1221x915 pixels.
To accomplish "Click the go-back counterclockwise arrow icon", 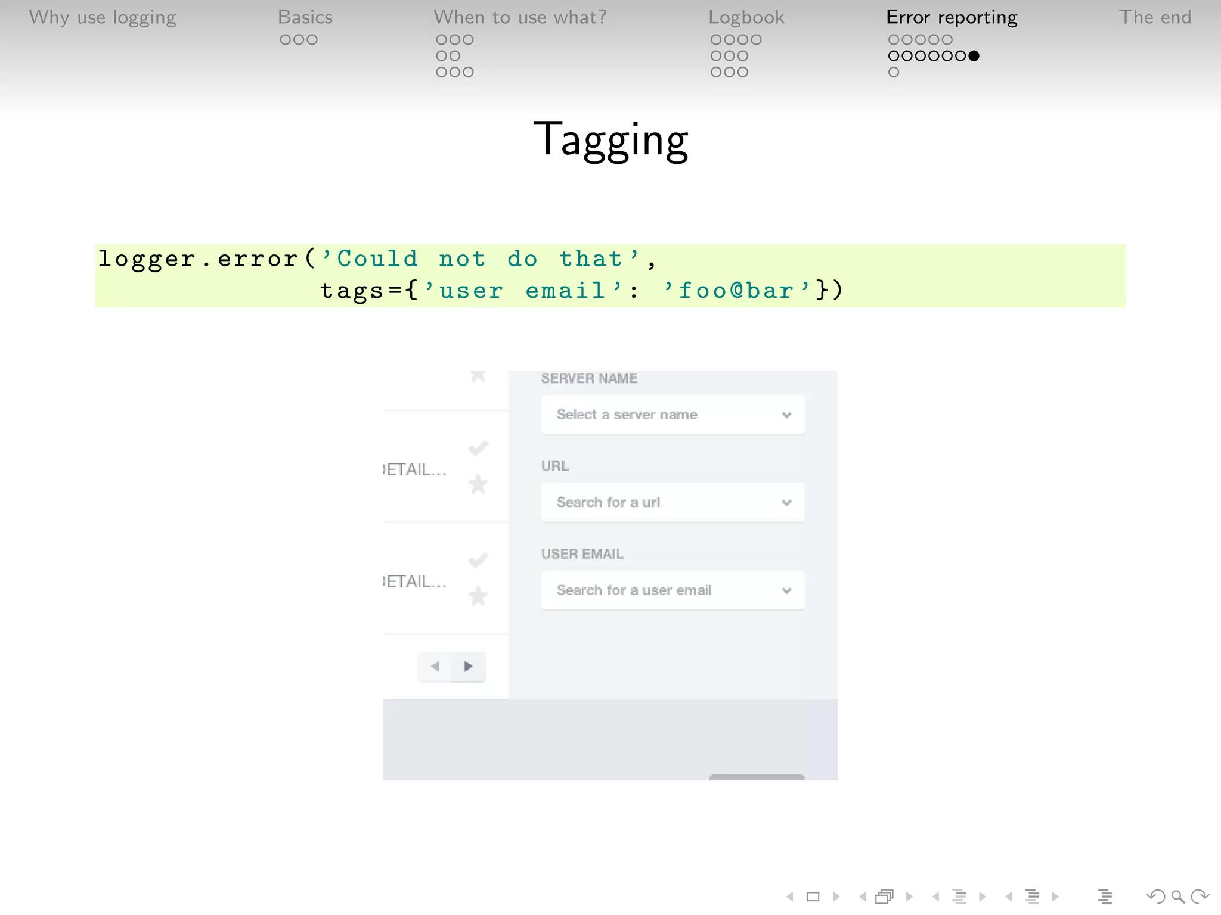I will (x=1156, y=897).
